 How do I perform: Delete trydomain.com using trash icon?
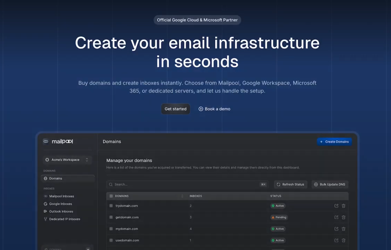(x=343, y=206)
